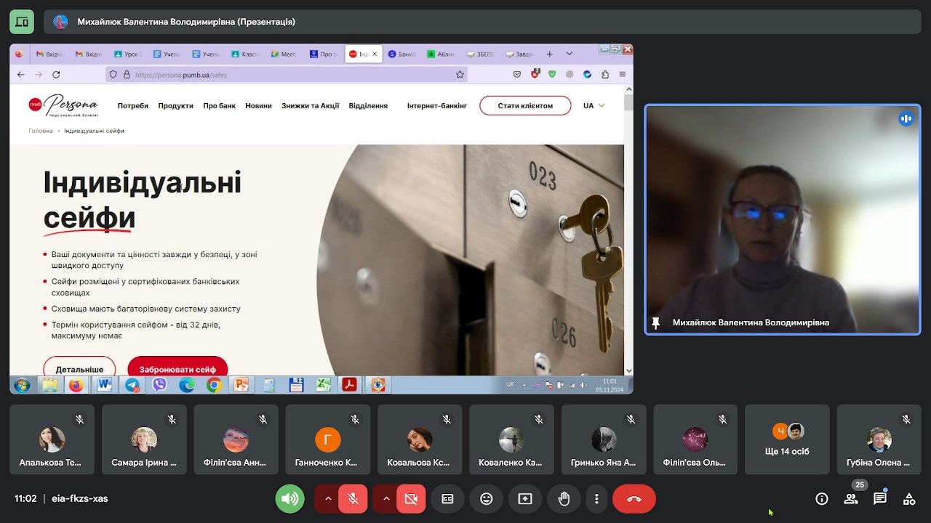The width and height of the screenshot is (931, 523).
Task: Open a new tab with the plus button
Action: (550, 54)
